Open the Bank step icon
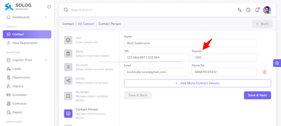Screen dimensions: 281x126 68,53
